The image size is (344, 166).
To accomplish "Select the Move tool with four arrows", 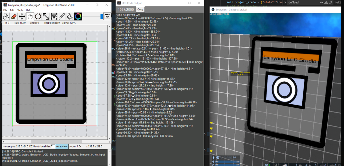I will click(22, 17).
